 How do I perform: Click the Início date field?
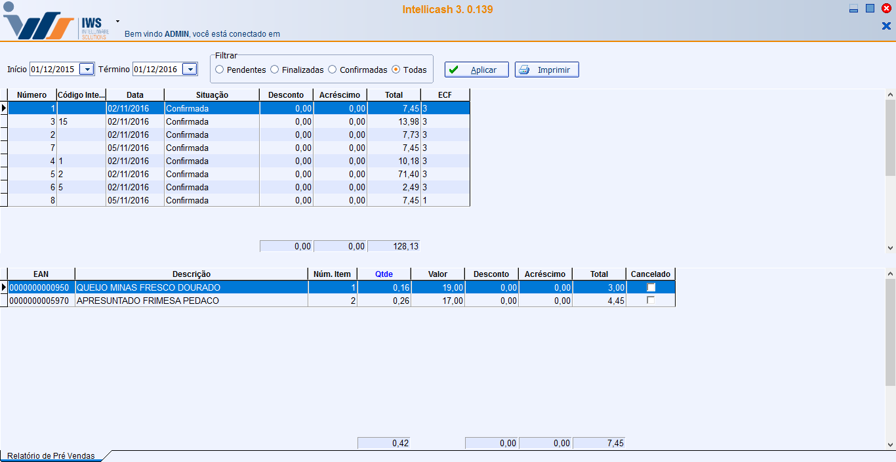(54, 69)
